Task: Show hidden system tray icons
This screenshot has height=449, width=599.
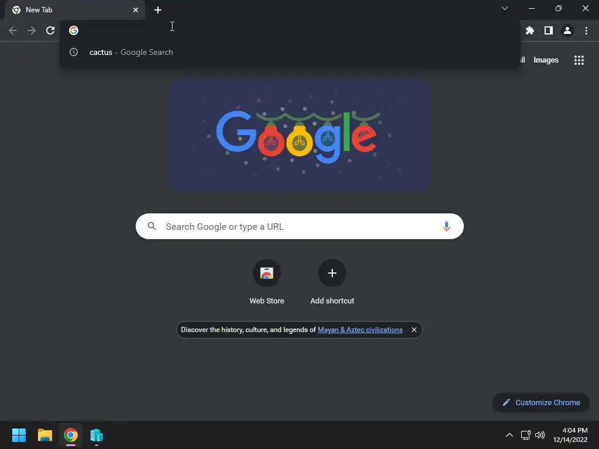Action: 510,435
